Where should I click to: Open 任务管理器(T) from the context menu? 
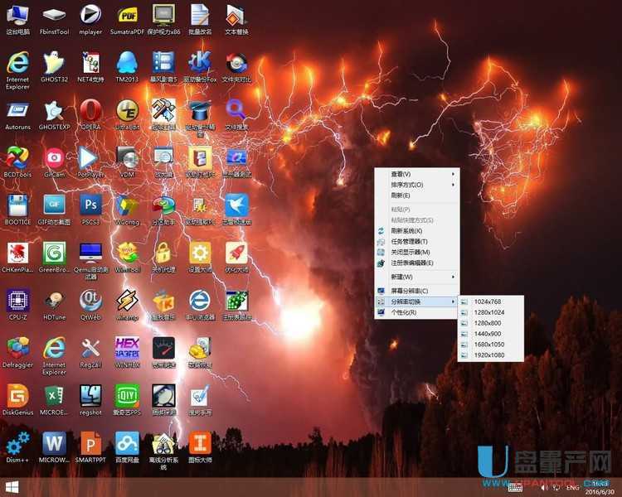pyautogui.click(x=417, y=241)
